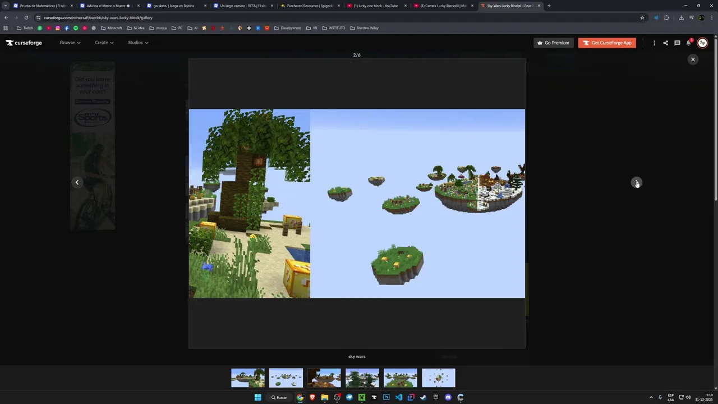Open the Facebook bookmark icon

pos(67,28)
